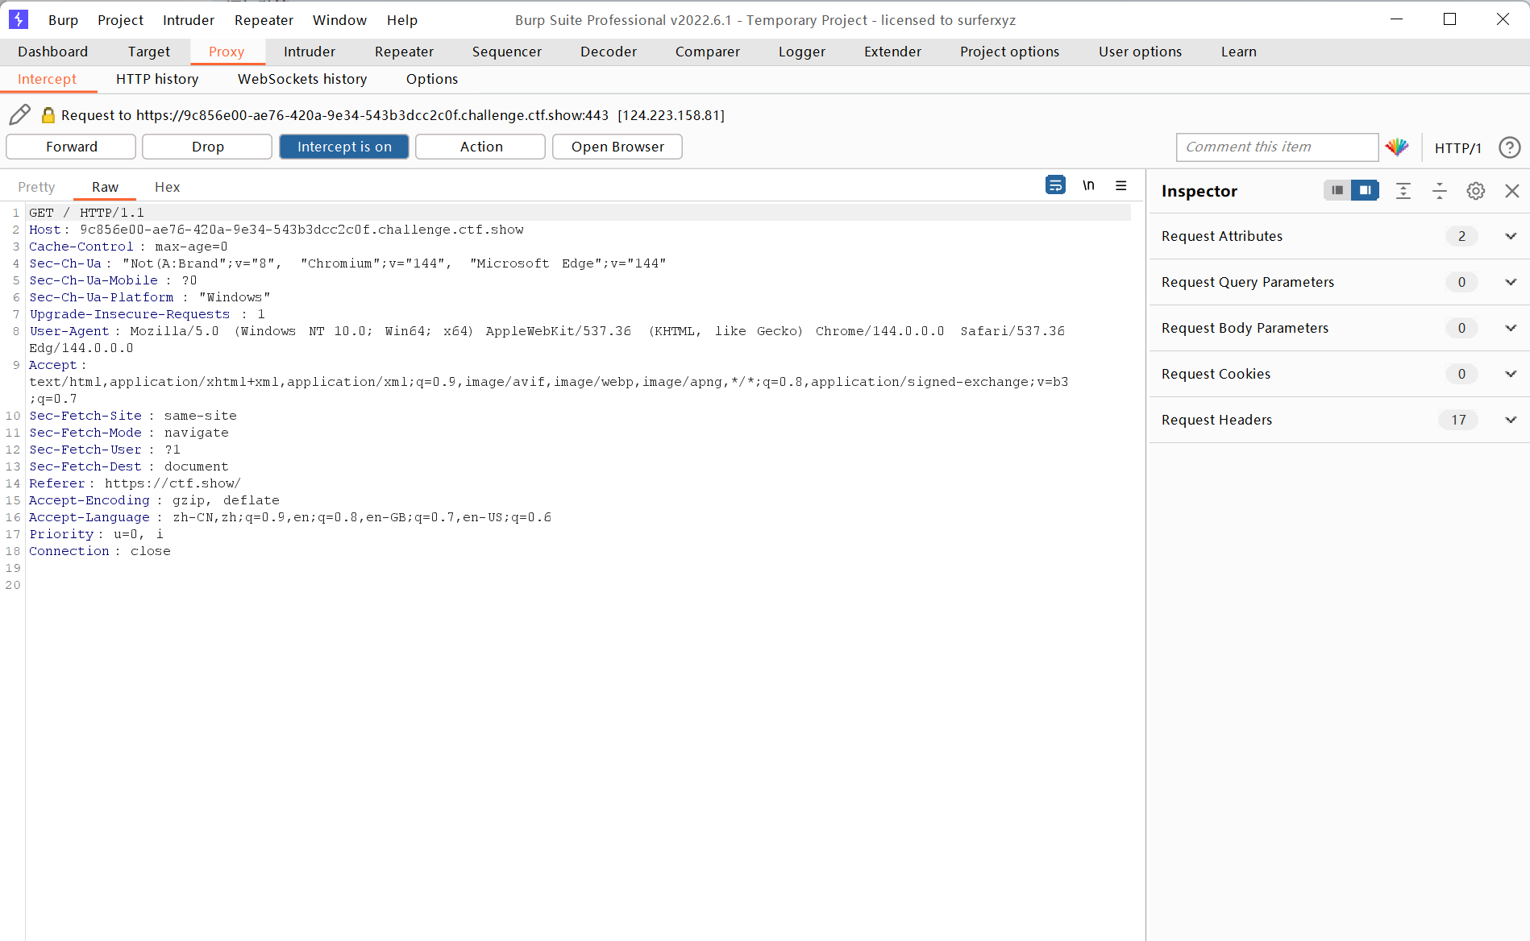Open the Extender tab
This screenshot has width=1530, height=941.
(892, 52)
